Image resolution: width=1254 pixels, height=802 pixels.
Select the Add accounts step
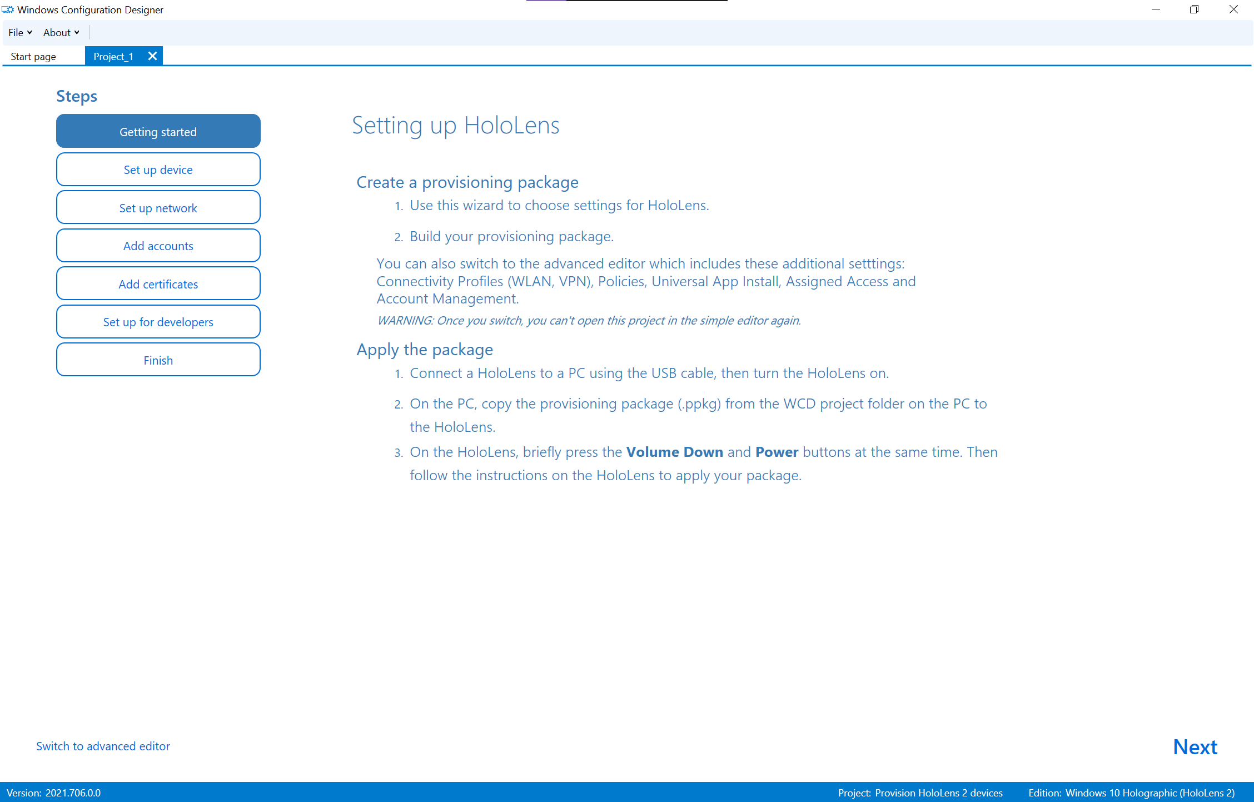coord(157,246)
